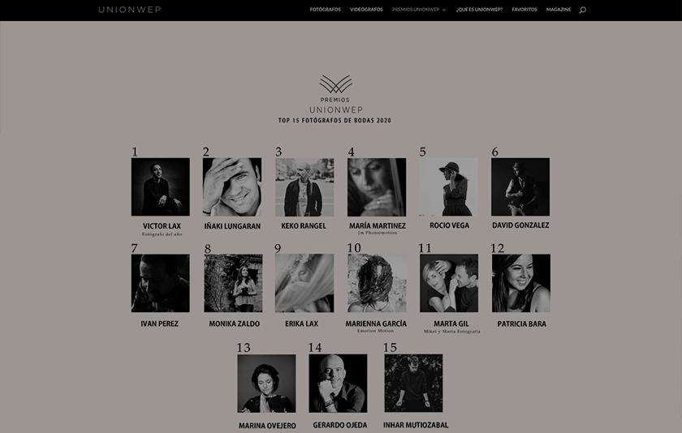Go to ¿Qué es Unionwep? page

pos(479,10)
